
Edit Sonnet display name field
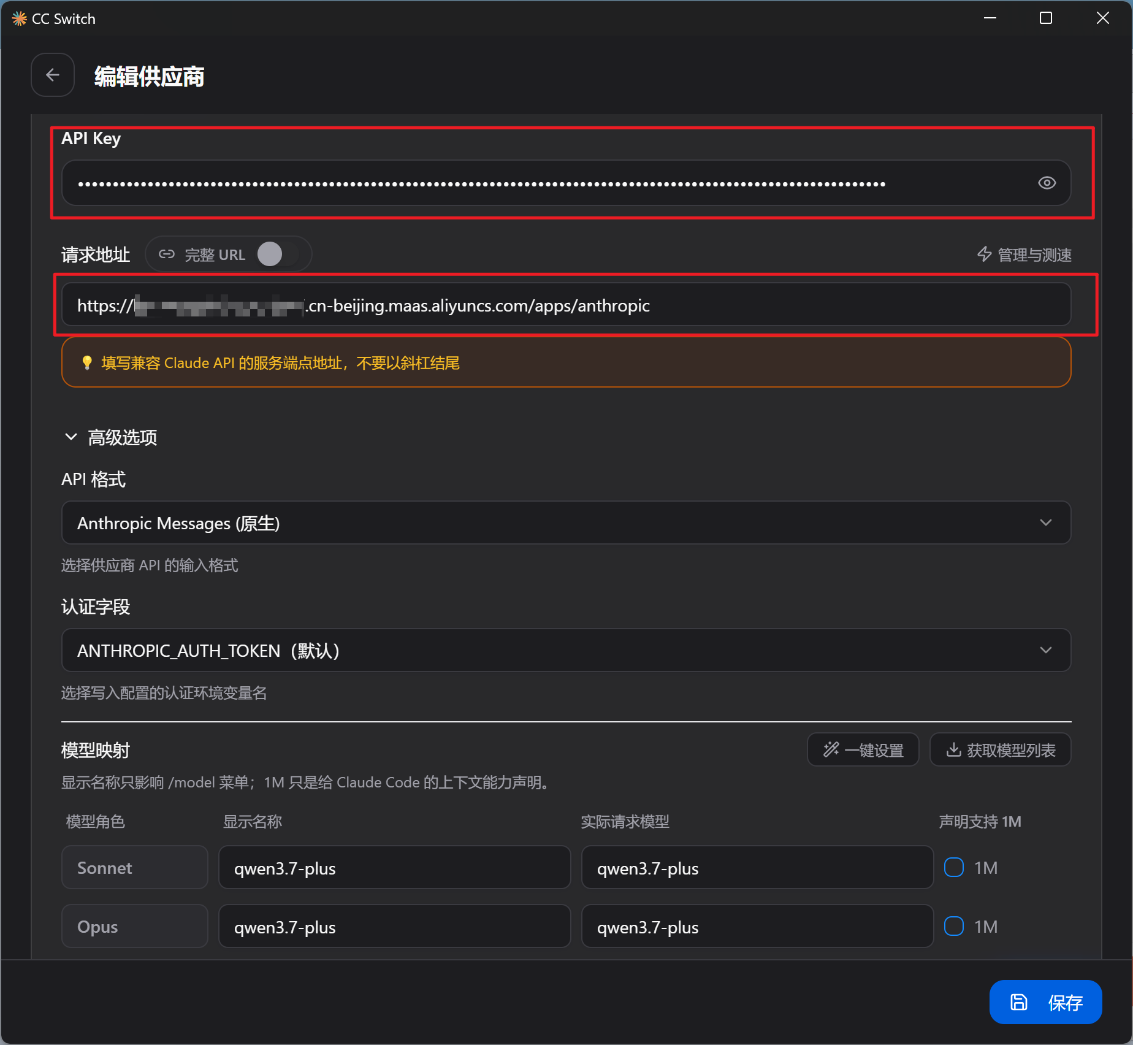(395, 868)
